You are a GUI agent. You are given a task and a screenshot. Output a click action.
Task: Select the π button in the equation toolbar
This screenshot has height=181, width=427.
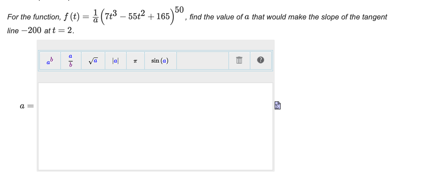click(135, 61)
